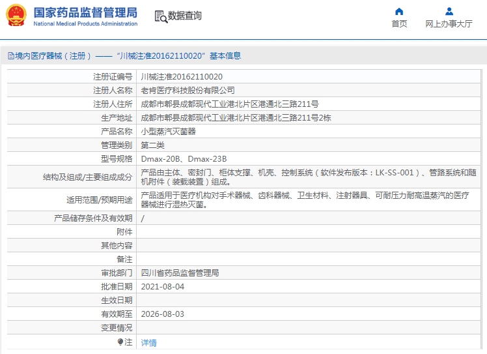Click approval date 2021-08-04
Image resolution: width=487 pixels, height=354 pixels.
coord(162,287)
